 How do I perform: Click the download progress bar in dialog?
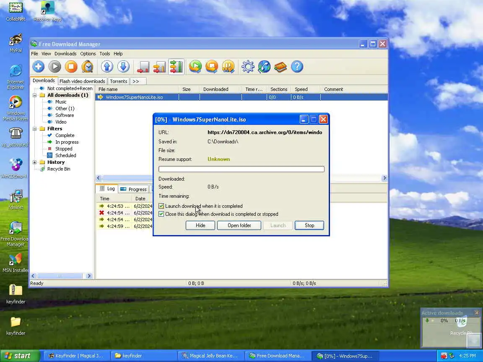(241, 169)
